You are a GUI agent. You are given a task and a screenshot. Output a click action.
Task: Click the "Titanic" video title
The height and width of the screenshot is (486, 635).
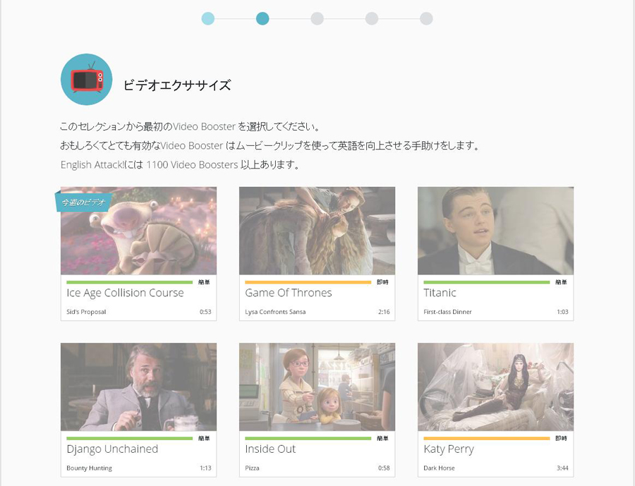coord(441,293)
